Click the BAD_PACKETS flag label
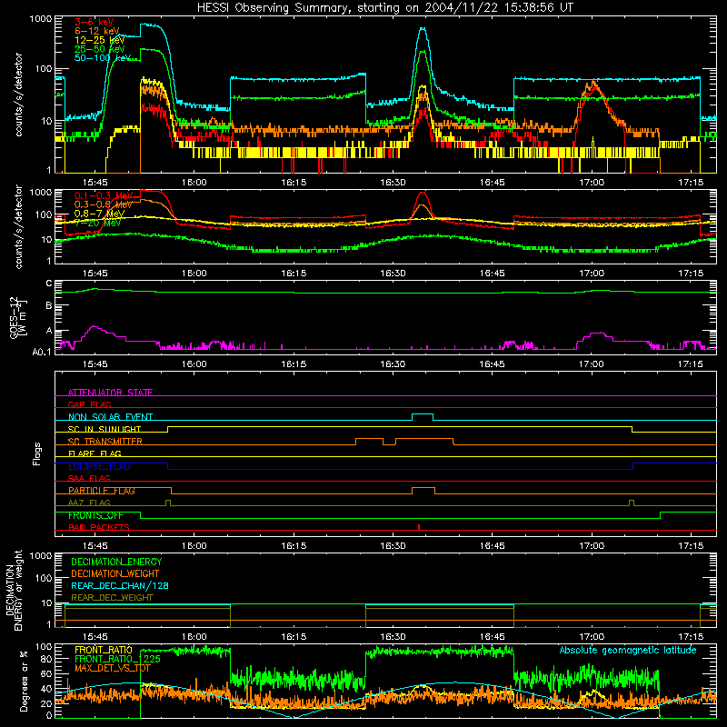Image resolution: width=727 pixels, height=727 pixels. click(99, 527)
